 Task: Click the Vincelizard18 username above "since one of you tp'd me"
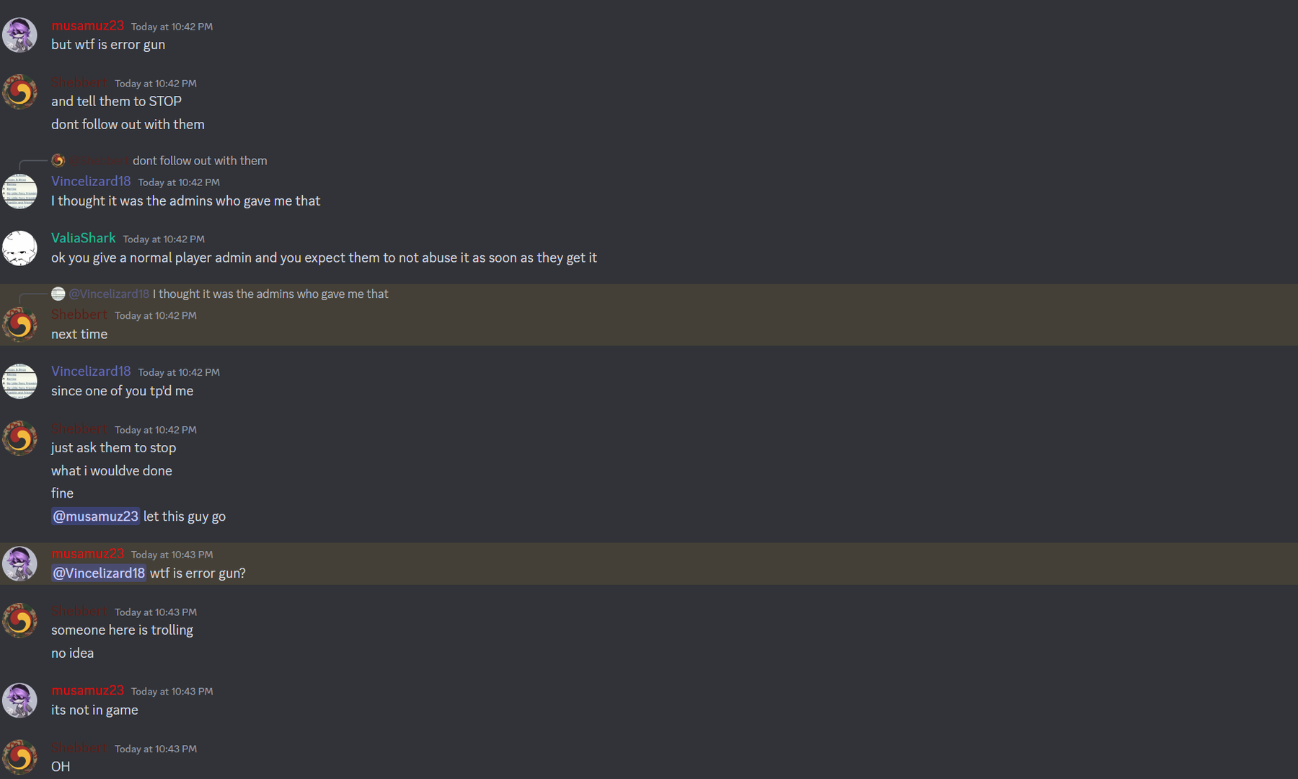tap(91, 371)
